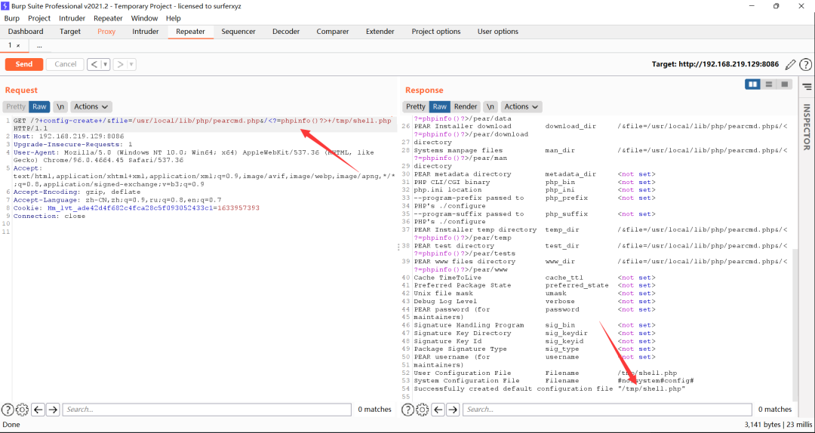This screenshot has width=815, height=433.
Task: Switch to Project options tab
Action: pyautogui.click(x=436, y=31)
